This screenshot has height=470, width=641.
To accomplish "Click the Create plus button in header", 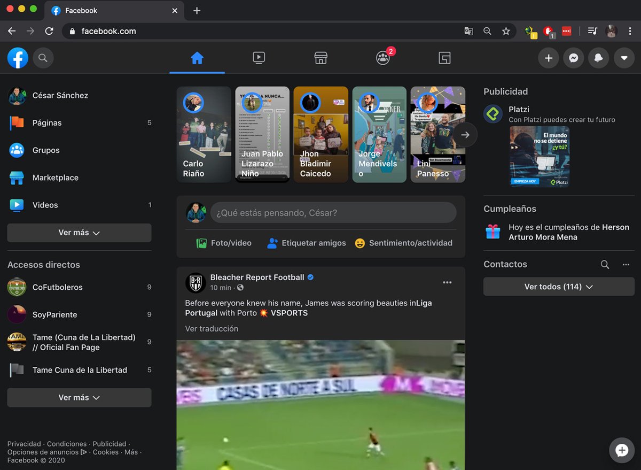I will (548, 58).
